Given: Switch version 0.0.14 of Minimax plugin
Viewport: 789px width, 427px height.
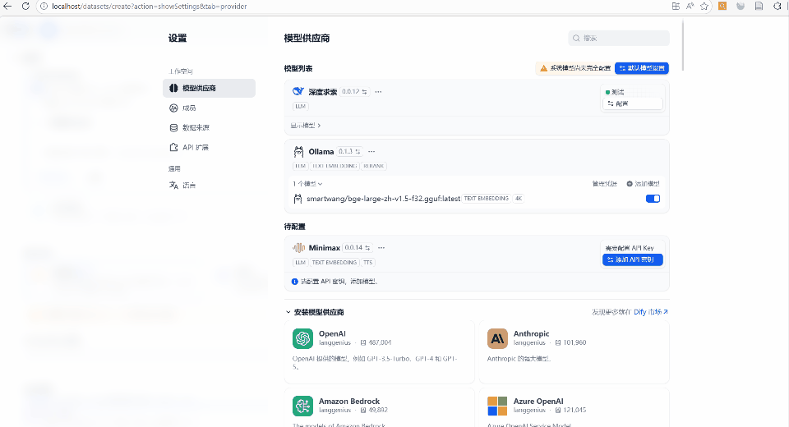Looking at the screenshot, I should coord(358,247).
